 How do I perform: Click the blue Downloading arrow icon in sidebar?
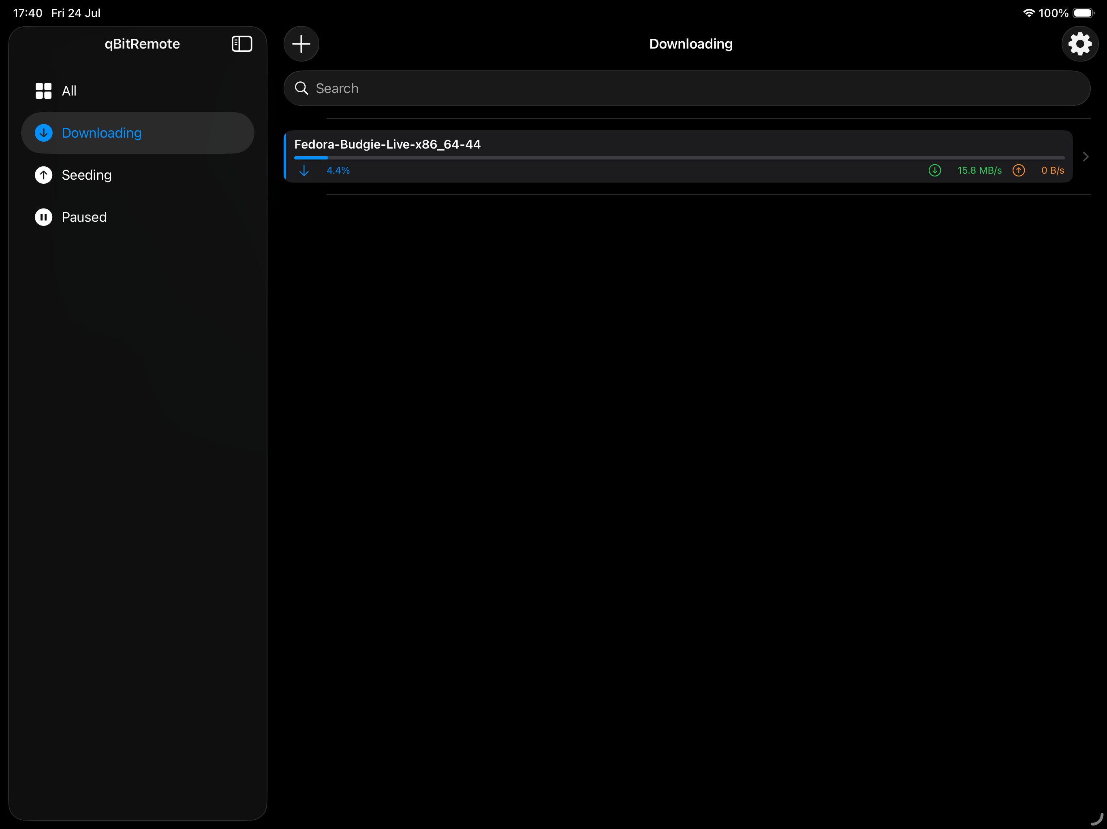coord(43,133)
